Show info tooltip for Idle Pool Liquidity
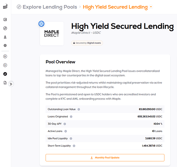The width and height of the screenshot is (177, 167). (x=71, y=139)
